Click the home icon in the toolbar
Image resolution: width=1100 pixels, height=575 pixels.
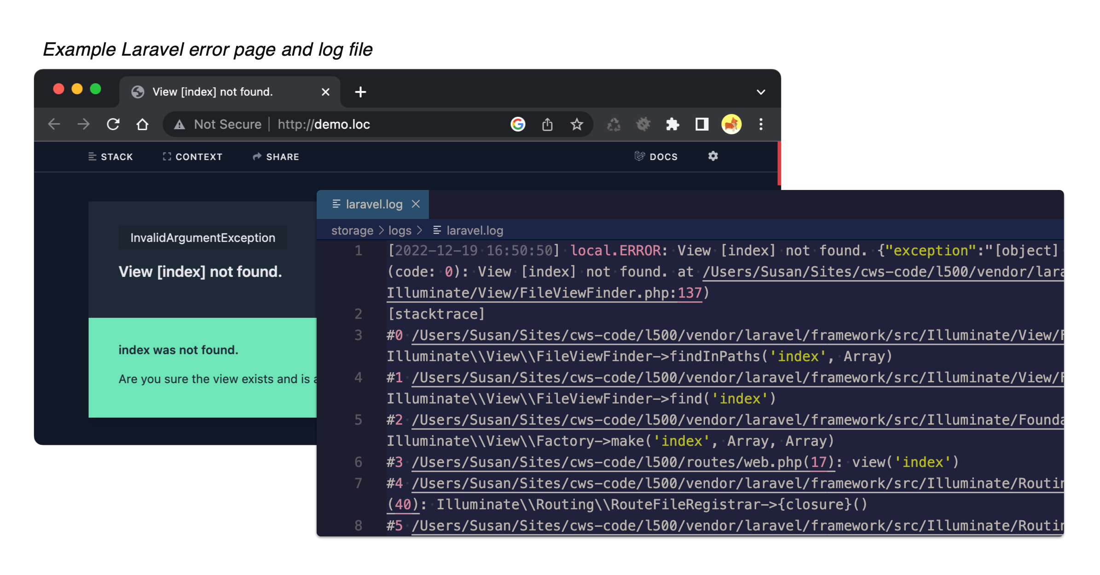142,124
